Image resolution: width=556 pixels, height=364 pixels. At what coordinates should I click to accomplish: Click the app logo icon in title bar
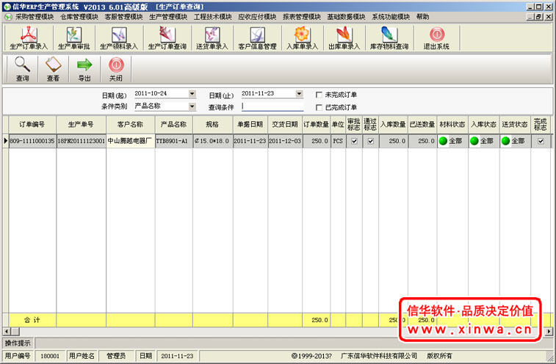click(x=7, y=7)
